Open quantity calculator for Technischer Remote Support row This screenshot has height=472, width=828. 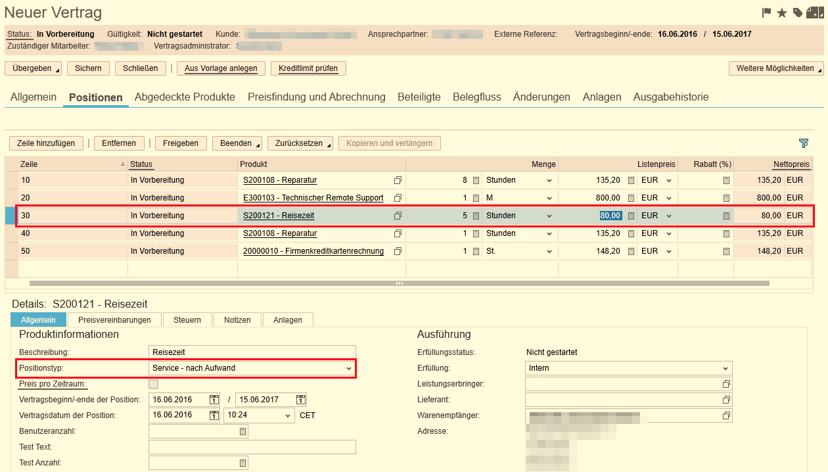coord(476,198)
